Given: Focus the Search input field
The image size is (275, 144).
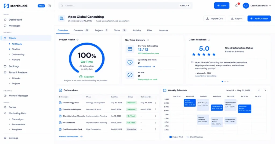Looking at the screenshot, I should (125, 6).
